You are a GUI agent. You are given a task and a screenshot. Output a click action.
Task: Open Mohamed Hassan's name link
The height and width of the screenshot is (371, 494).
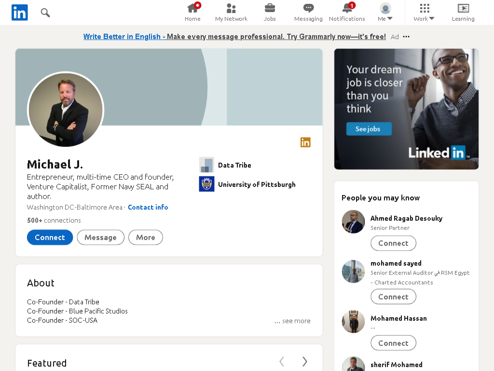(x=398, y=318)
